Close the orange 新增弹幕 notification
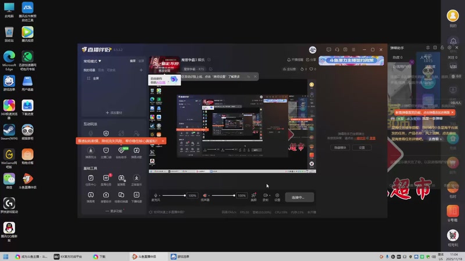This screenshot has width=465, height=261. click(452, 113)
